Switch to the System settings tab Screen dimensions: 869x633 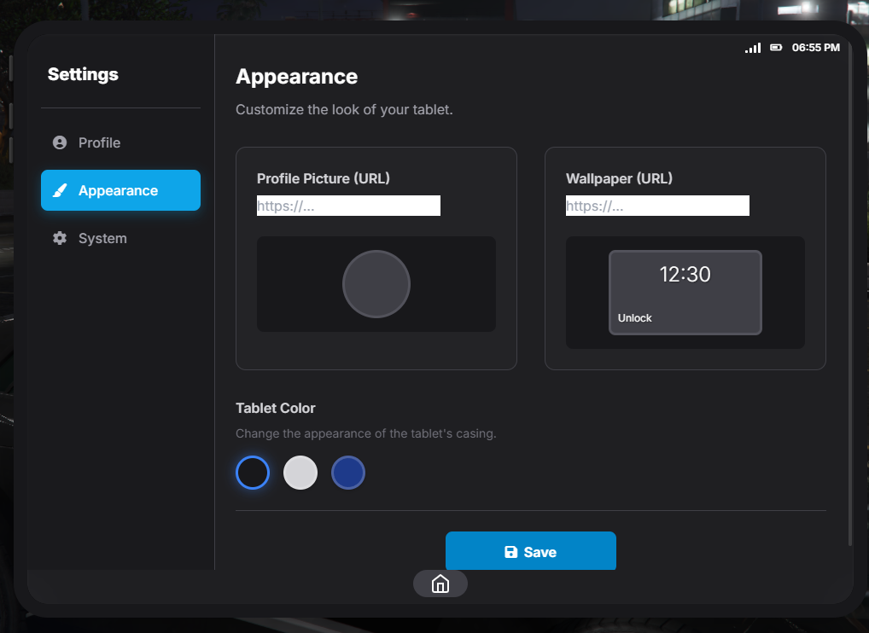[x=102, y=238]
